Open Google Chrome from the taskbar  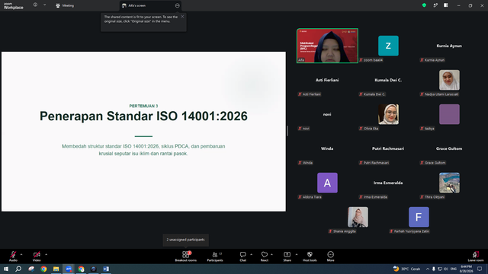pyautogui.click(x=43, y=269)
